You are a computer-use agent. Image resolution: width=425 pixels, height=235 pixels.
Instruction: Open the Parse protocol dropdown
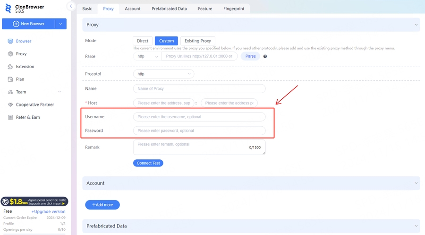tap(147, 56)
